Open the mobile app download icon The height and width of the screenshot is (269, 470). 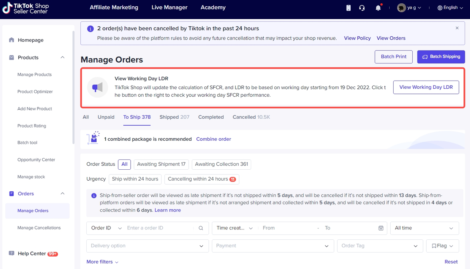point(348,8)
